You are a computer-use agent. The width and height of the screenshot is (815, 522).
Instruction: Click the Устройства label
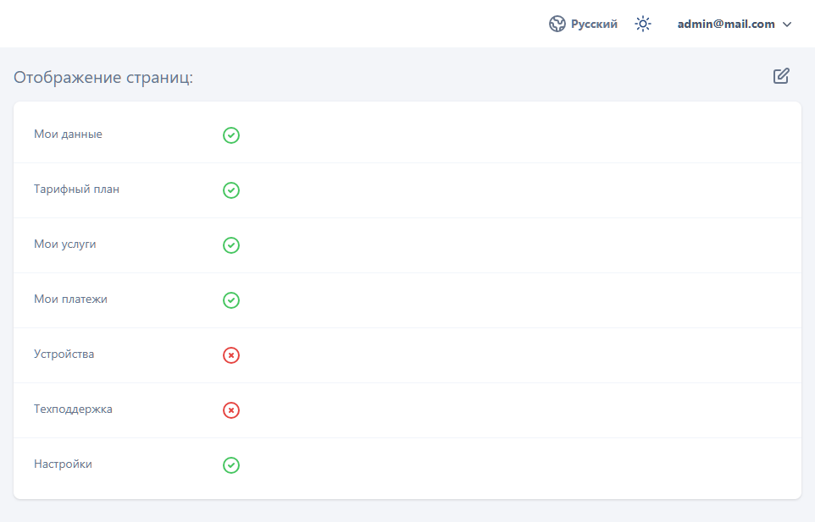pyautogui.click(x=64, y=354)
